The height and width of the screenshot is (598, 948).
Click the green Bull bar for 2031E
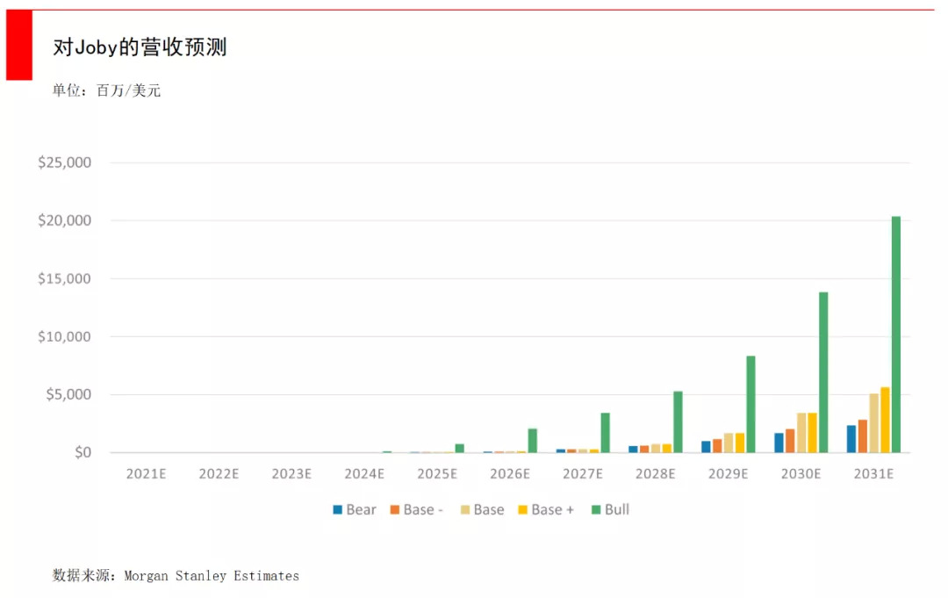[896, 335]
